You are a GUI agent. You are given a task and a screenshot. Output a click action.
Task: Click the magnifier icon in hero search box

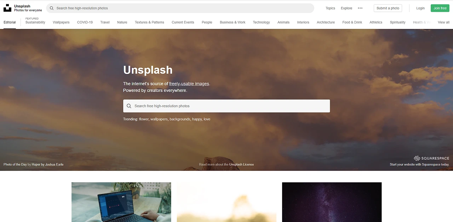[129, 106]
